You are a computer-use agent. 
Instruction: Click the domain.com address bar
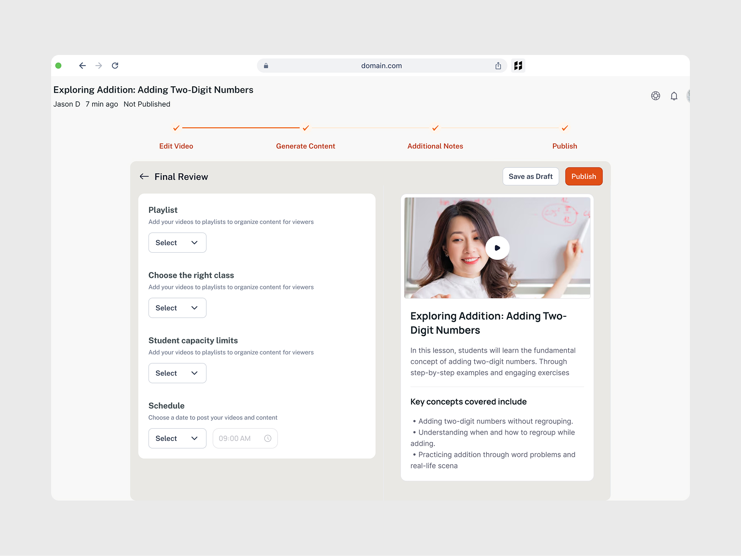tap(381, 66)
